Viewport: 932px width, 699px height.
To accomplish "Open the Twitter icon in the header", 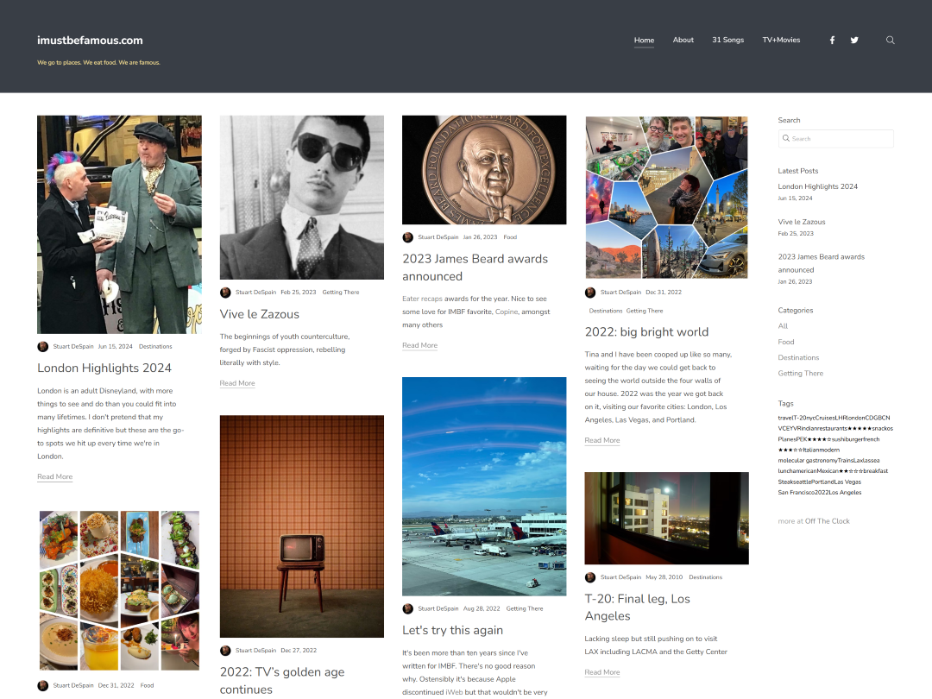I will 853,40.
